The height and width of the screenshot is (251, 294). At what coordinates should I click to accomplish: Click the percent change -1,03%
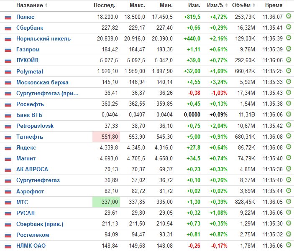click(219, 93)
